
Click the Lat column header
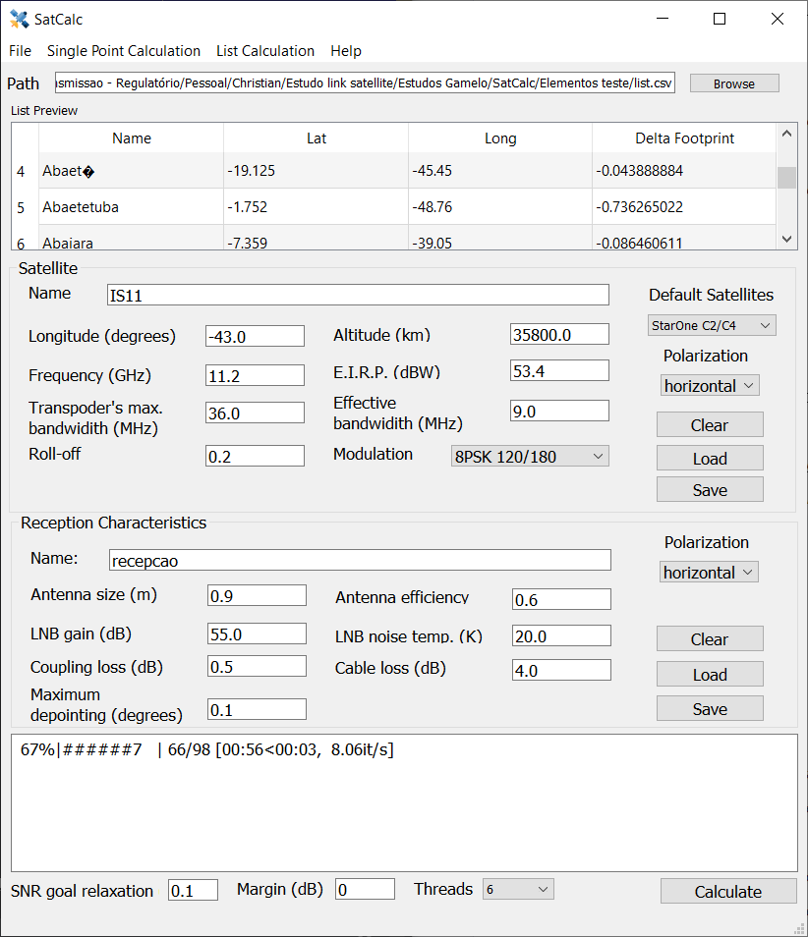coord(316,138)
